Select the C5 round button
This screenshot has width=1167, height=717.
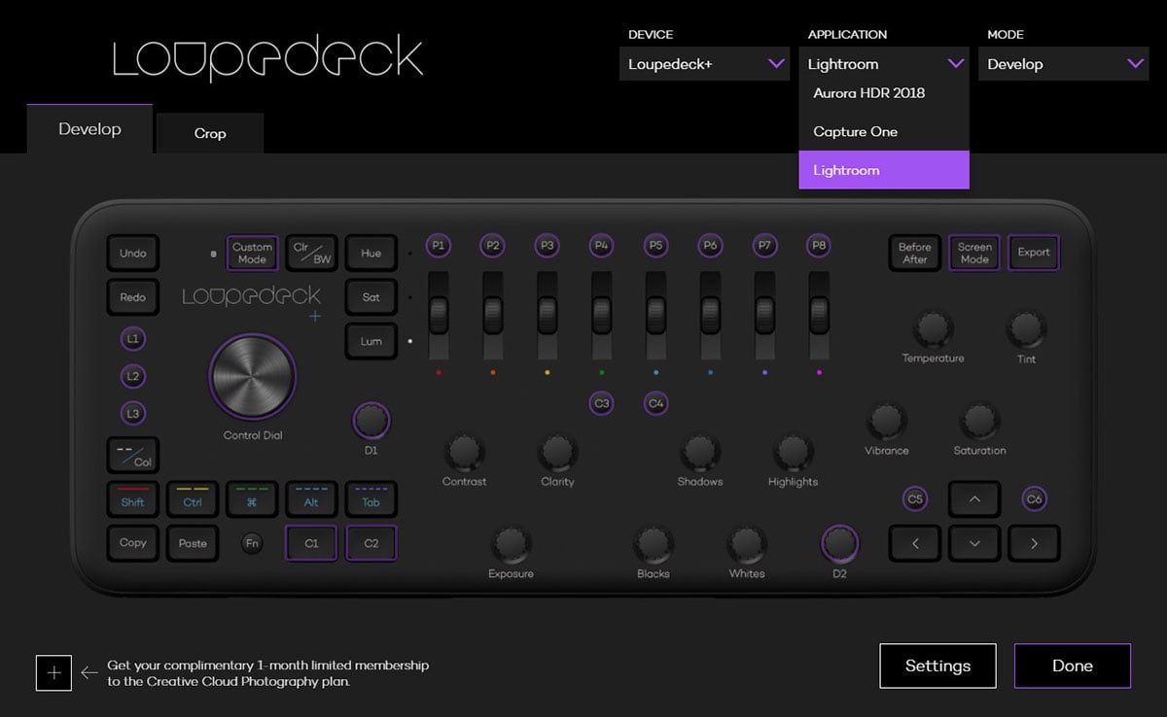click(914, 499)
